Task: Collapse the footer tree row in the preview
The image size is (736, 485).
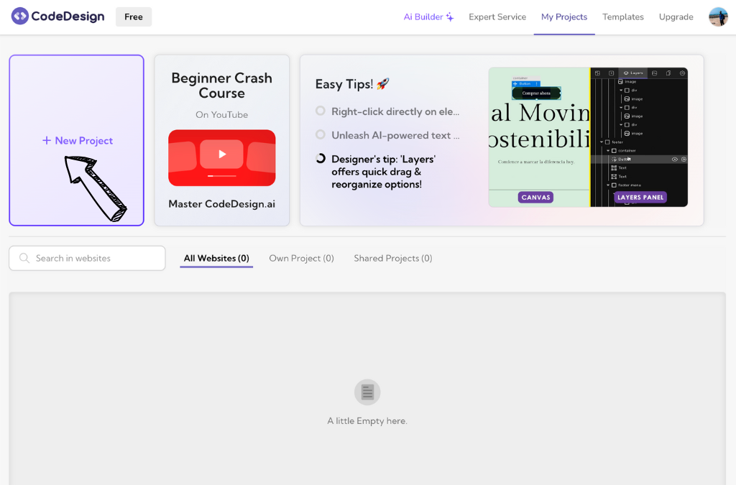Action: coord(602,142)
